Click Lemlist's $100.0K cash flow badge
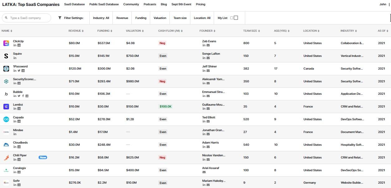 [x=166, y=107]
